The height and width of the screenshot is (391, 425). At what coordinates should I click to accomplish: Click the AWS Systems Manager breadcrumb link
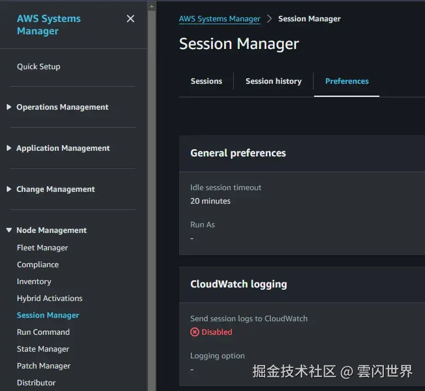point(220,19)
